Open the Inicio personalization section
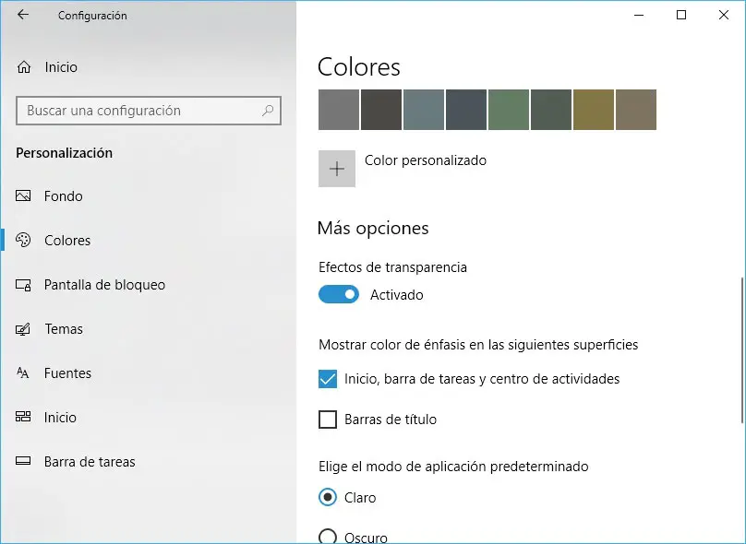746x544 pixels. click(x=61, y=418)
